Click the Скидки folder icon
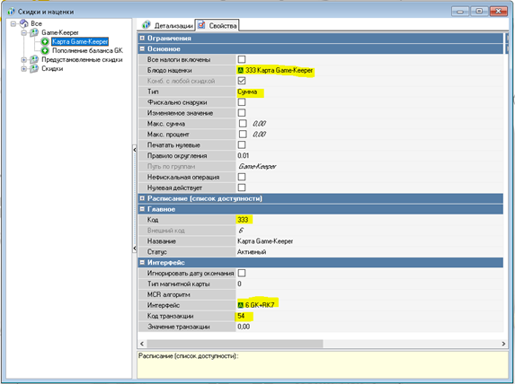The width and height of the screenshot is (515, 384). pos(34,68)
